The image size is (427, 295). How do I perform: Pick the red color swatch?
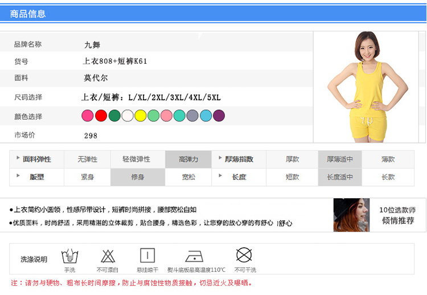tap(101, 116)
